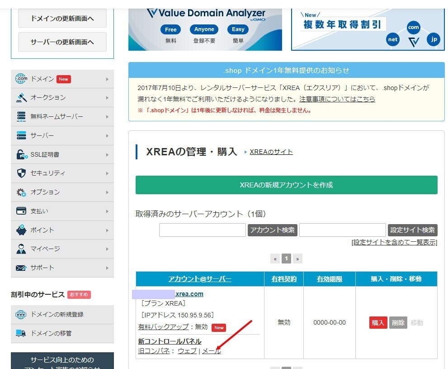Open the サービス向上のための survey banner

[62, 361]
